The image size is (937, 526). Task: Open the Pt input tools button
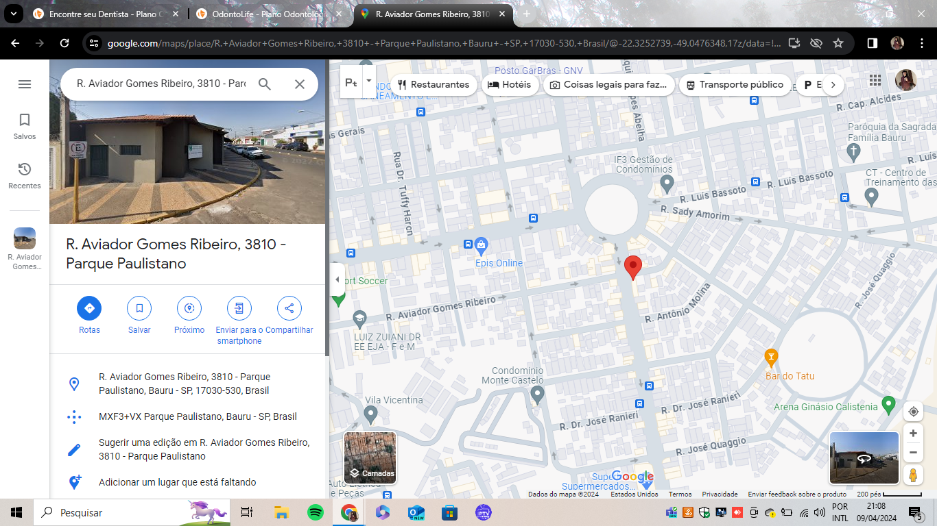tap(351, 83)
